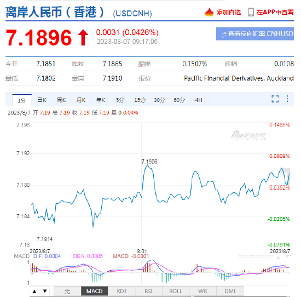The image size is (301, 297).
Task: Click the -0.0761% right axis label
Action: pyautogui.click(x=279, y=245)
